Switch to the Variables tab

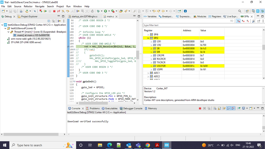click(x=150, y=16)
